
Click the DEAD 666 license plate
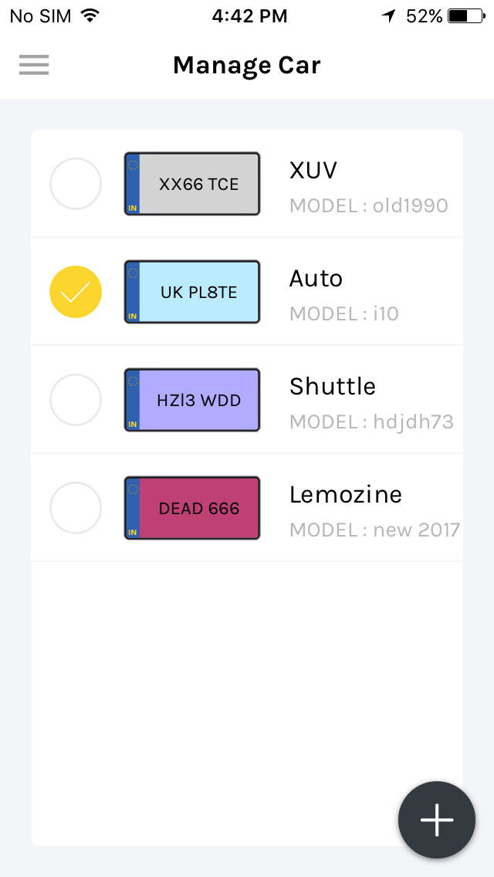(192, 508)
